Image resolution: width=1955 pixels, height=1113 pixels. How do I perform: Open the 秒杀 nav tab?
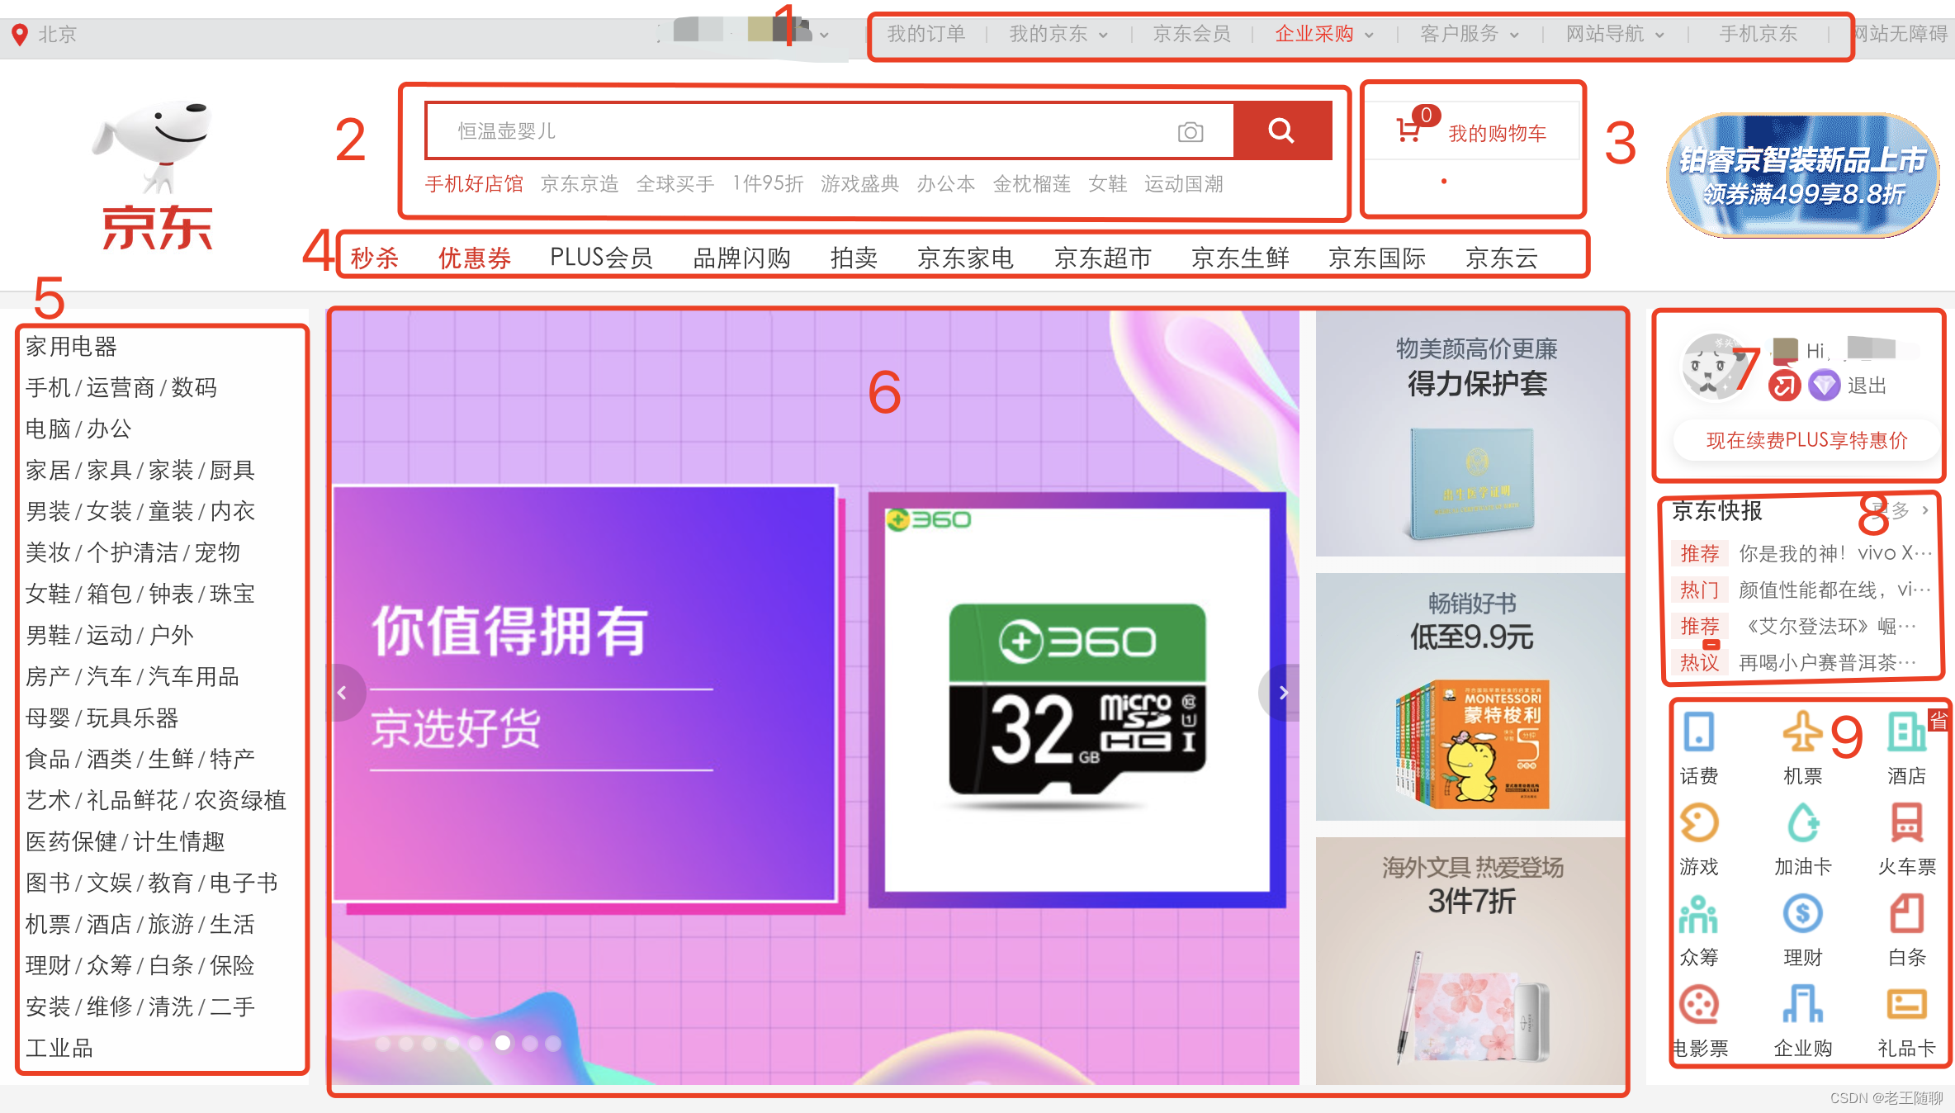tap(375, 258)
